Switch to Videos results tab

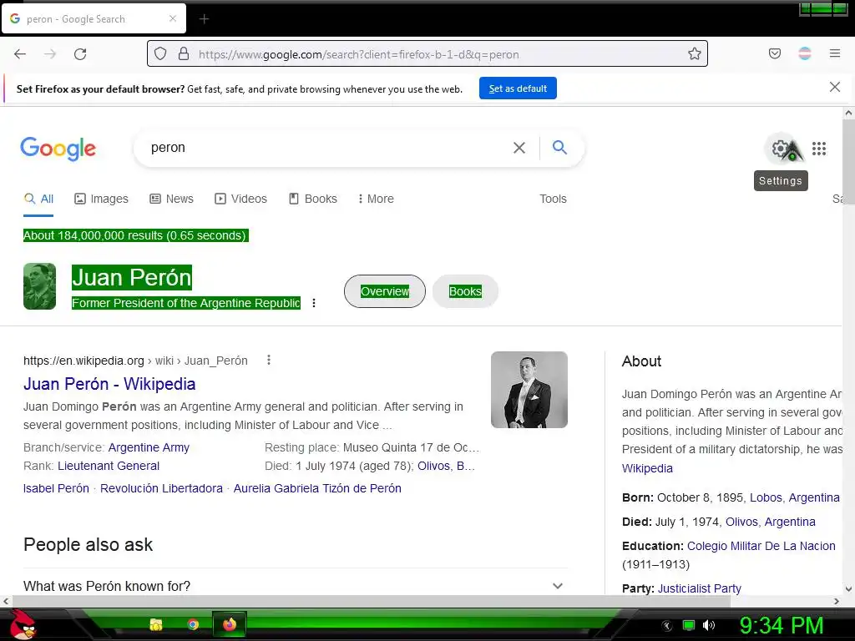[240, 199]
